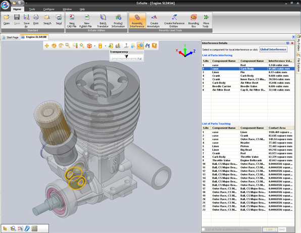Switch to the Start Page document tab
This screenshot has height=233, width=301.
pyautogui.click(x=11, y=37)
